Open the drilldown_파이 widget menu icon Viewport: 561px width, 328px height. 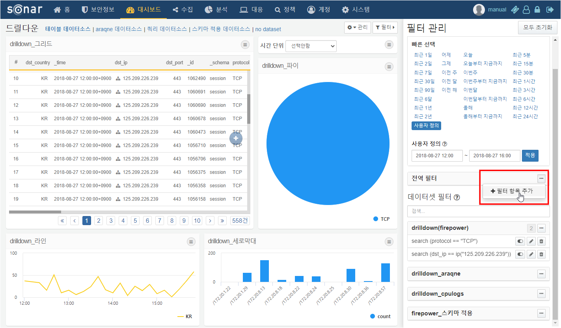[389, 66]
